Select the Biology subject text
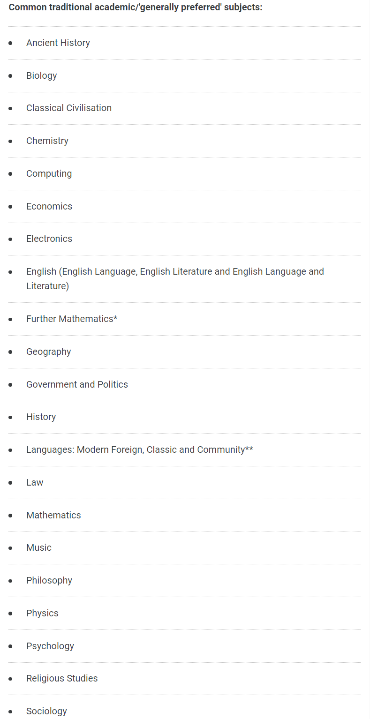The width and height of the screenshot is (370, 719). point(42,75)
